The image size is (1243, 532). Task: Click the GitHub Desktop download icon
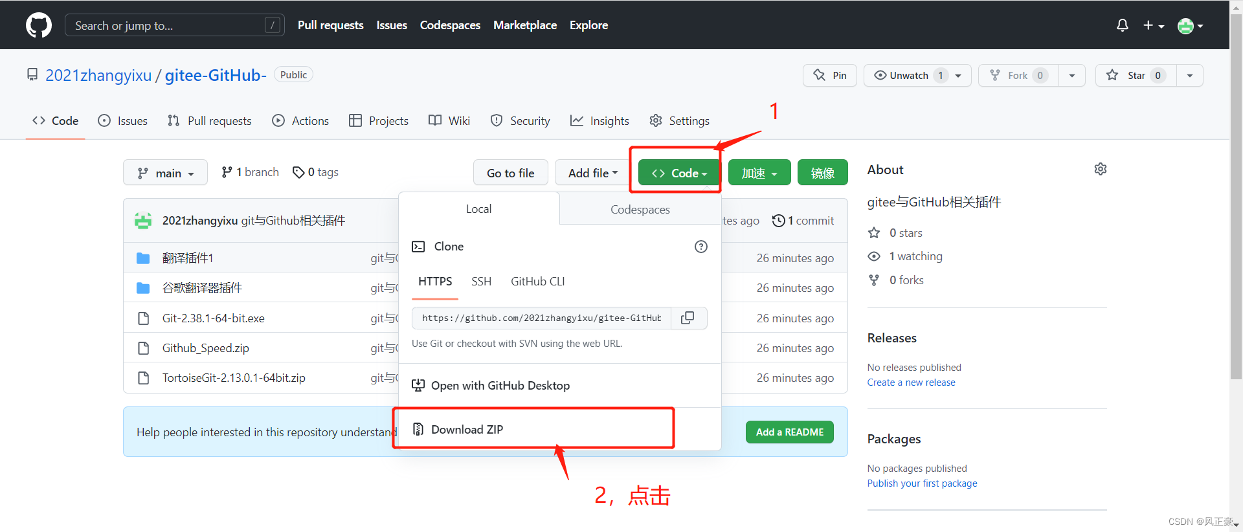[x=418, y=386]
